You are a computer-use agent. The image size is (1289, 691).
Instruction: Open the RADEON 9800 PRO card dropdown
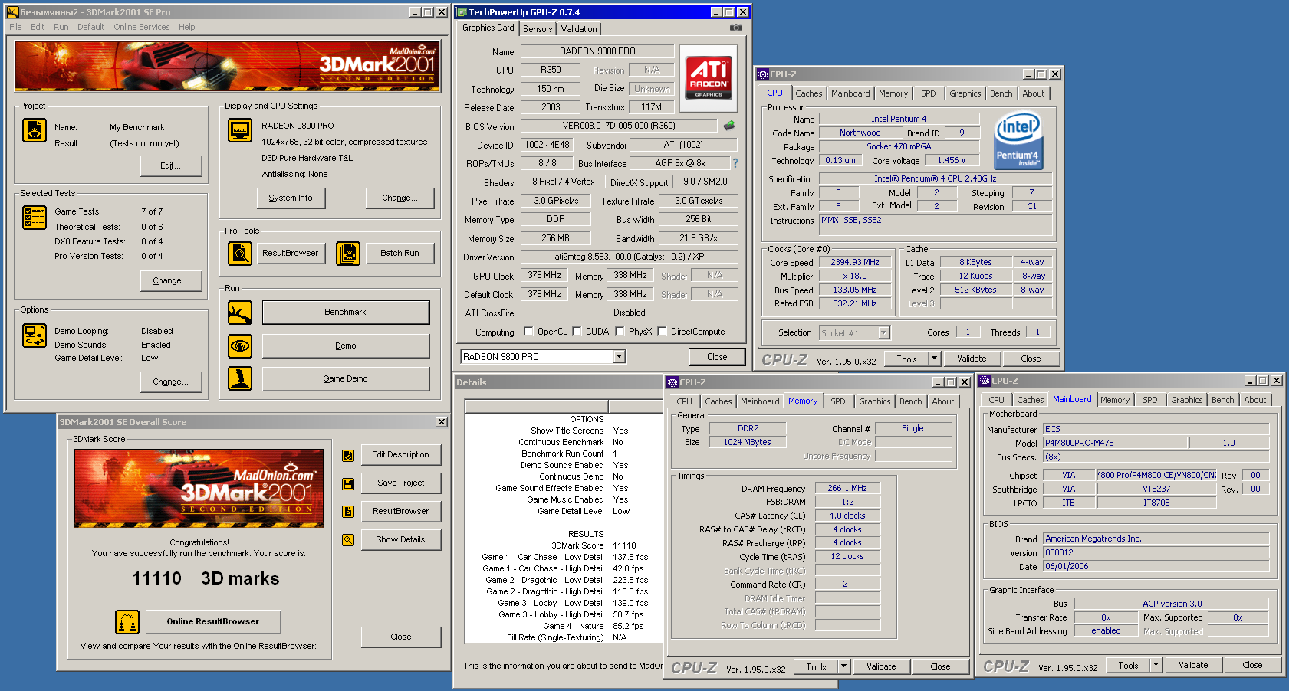point(619,357)
